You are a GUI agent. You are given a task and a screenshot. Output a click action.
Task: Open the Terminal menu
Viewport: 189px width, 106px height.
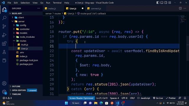pos(57,3)
